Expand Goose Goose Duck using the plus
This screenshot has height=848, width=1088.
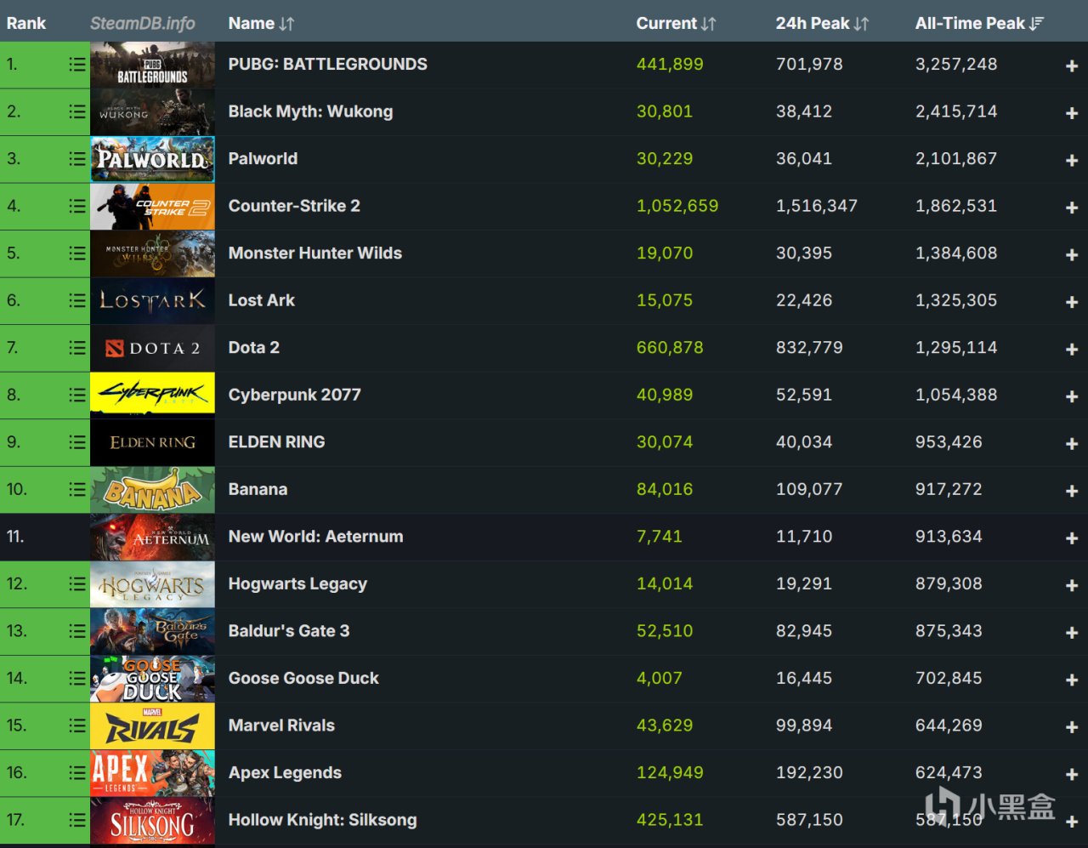(x=1072, y=680)
